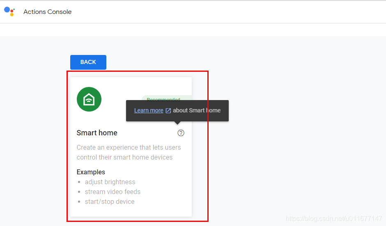Image resolution: width=386 pixels, height=226 pixels.
Task: Click the adjust brightness example
Action: click(110, 182)
